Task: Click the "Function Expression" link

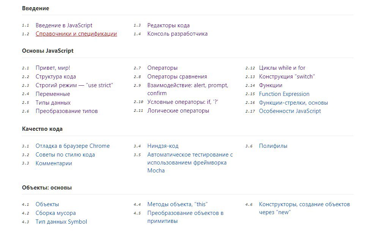Action: pos(284,94)
